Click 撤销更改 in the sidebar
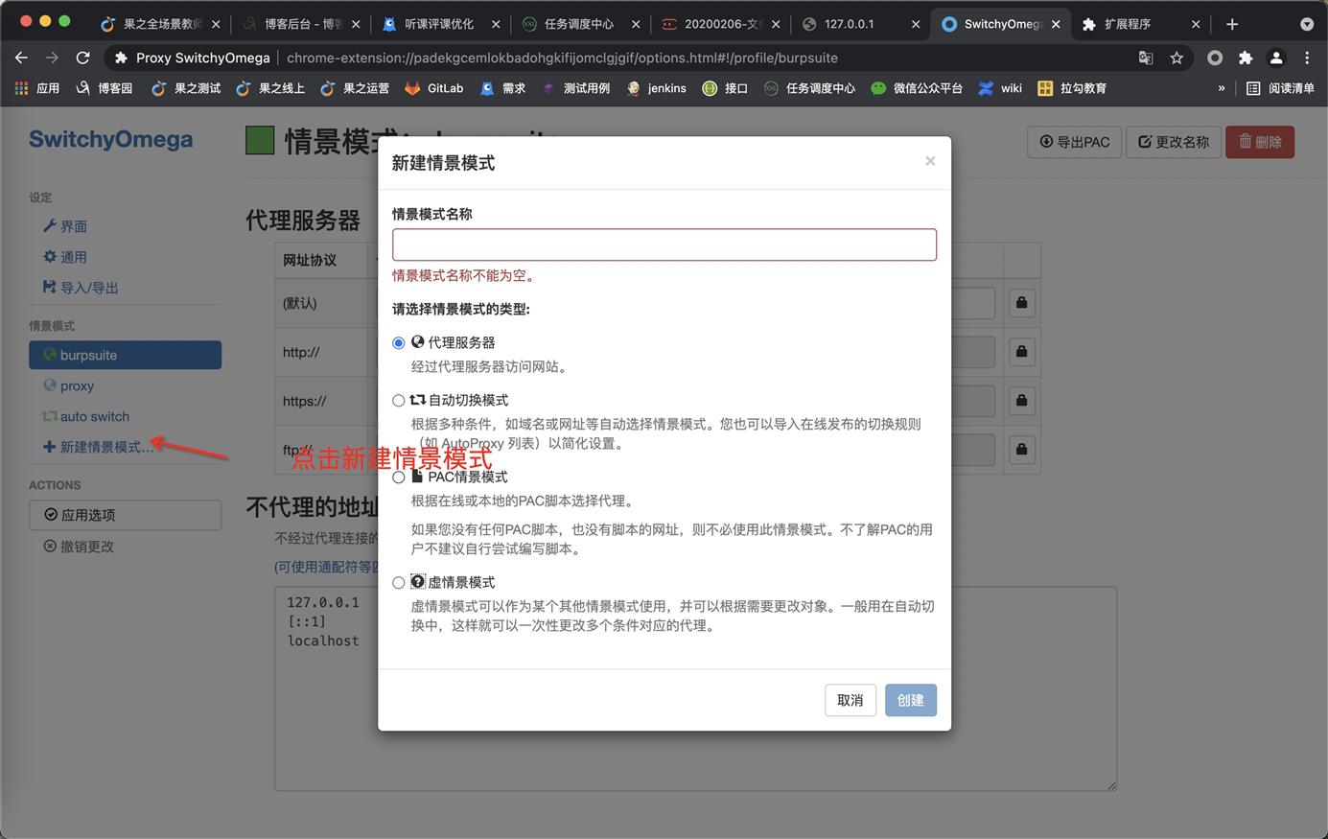The width and height of the screenshot is (1328, 839). click(x=79, y=547)
